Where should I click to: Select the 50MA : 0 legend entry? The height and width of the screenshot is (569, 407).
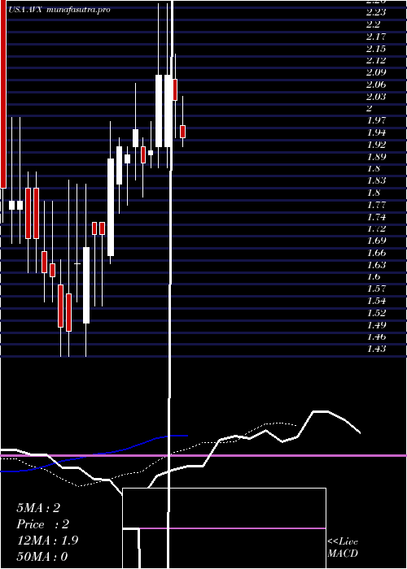pos(42,557)
